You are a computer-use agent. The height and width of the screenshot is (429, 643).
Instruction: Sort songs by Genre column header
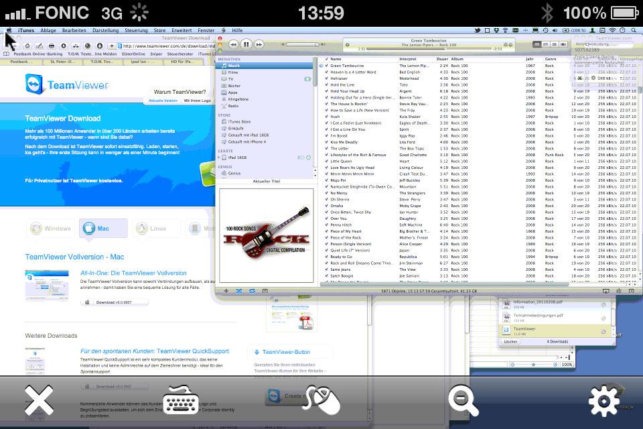click(551, 59)
